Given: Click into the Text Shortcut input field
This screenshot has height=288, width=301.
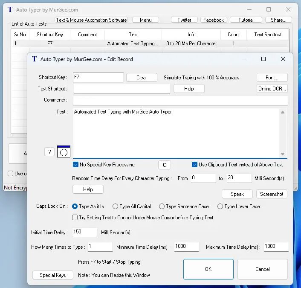Looking at the screenshot, I should coord(122,89).
